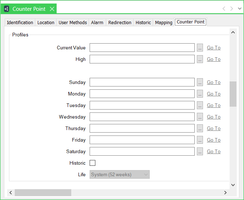Click the Go To link for Friday
The height and width of the screenshot is (200, 244).
[x=213, y=140]
